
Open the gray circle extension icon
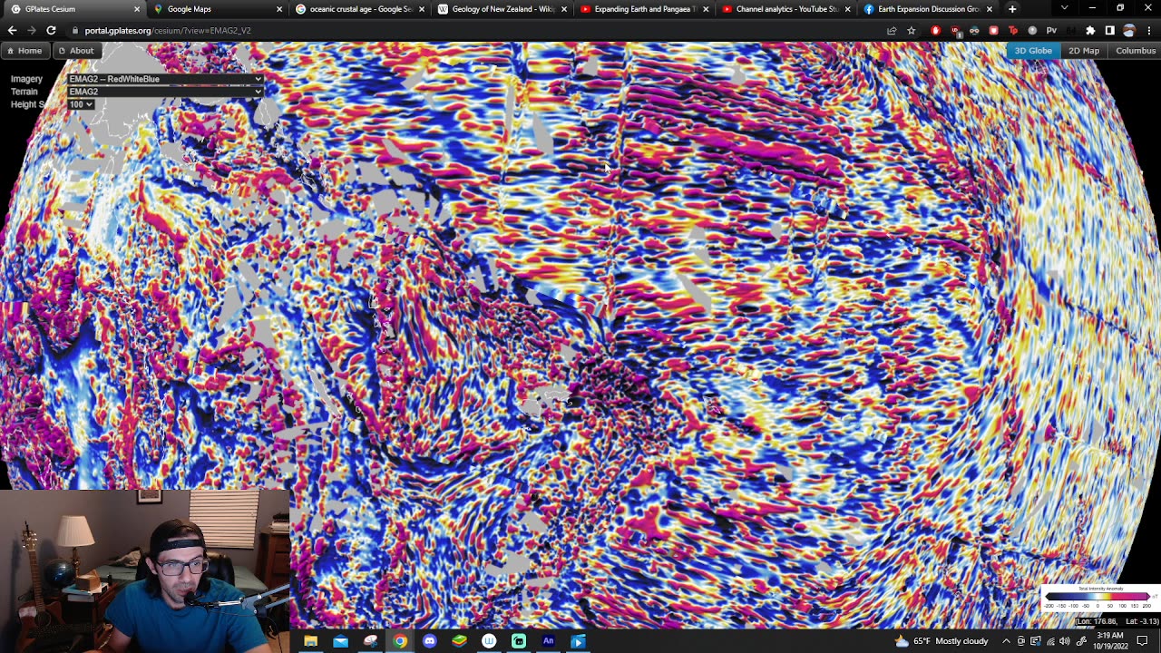(x=1032, y=31)
